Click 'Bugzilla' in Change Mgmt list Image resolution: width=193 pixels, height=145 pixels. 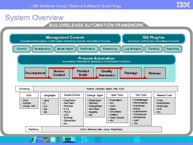pyautogui.click(x=93, y=112)
